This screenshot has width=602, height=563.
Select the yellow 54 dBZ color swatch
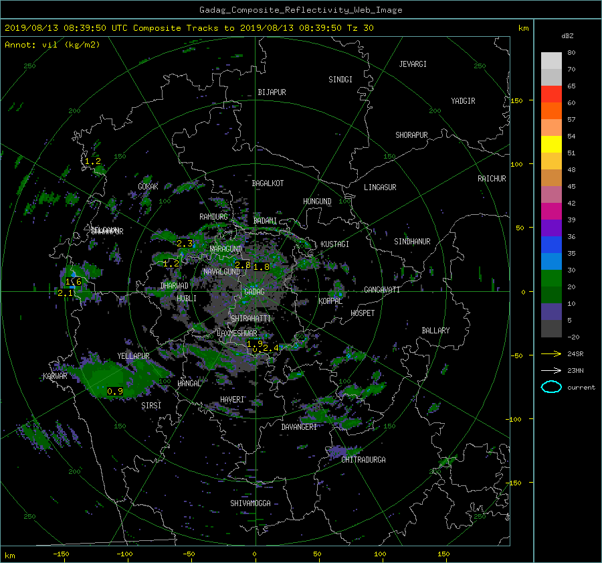[x=551, y=145]
